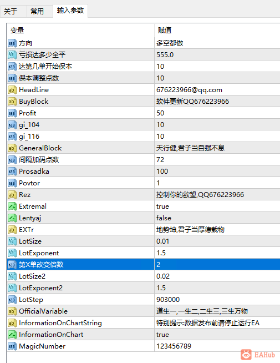Image resolution: width=280 pixels, height=363 pixels.
Task: Click the boolean icon beside Lentyaj
Action: point(12,218)
